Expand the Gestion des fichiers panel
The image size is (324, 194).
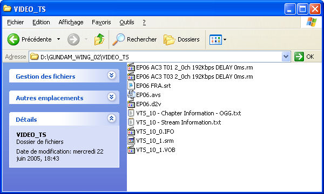coord(112,75)
